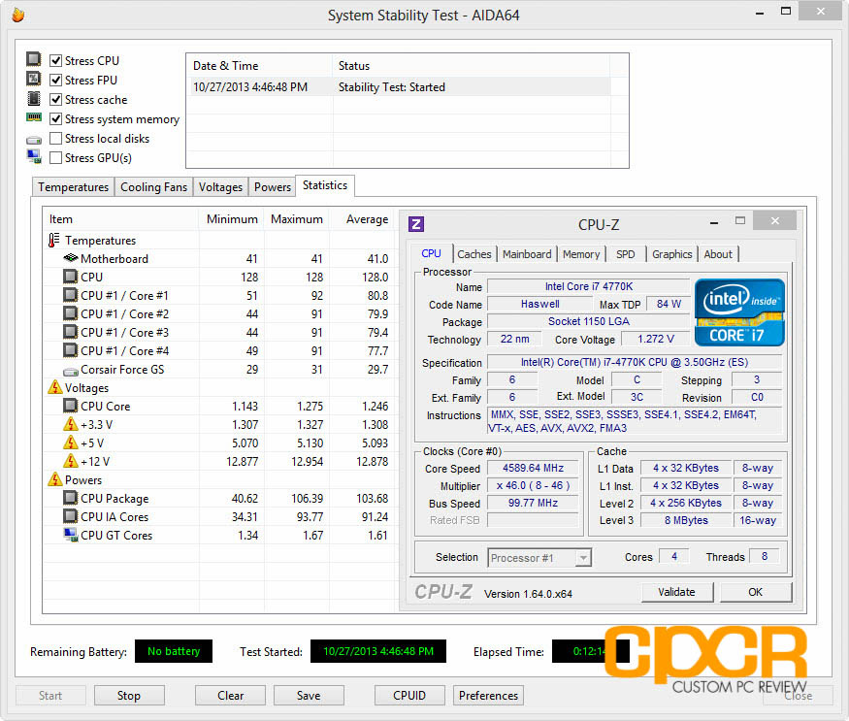Click the Intel Core i7 badge in CPU-Z
The height and width of the screenshot is (721, 849).
(x=739, y=312)
